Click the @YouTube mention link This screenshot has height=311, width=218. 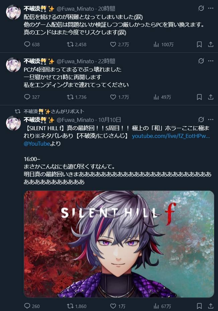[37, 144]
